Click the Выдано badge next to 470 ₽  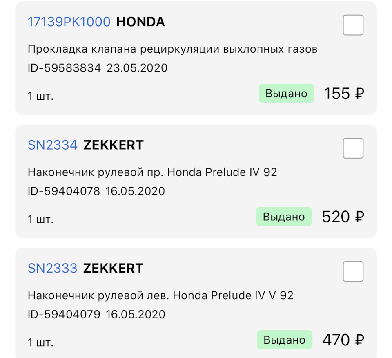[x=285, y=340]
